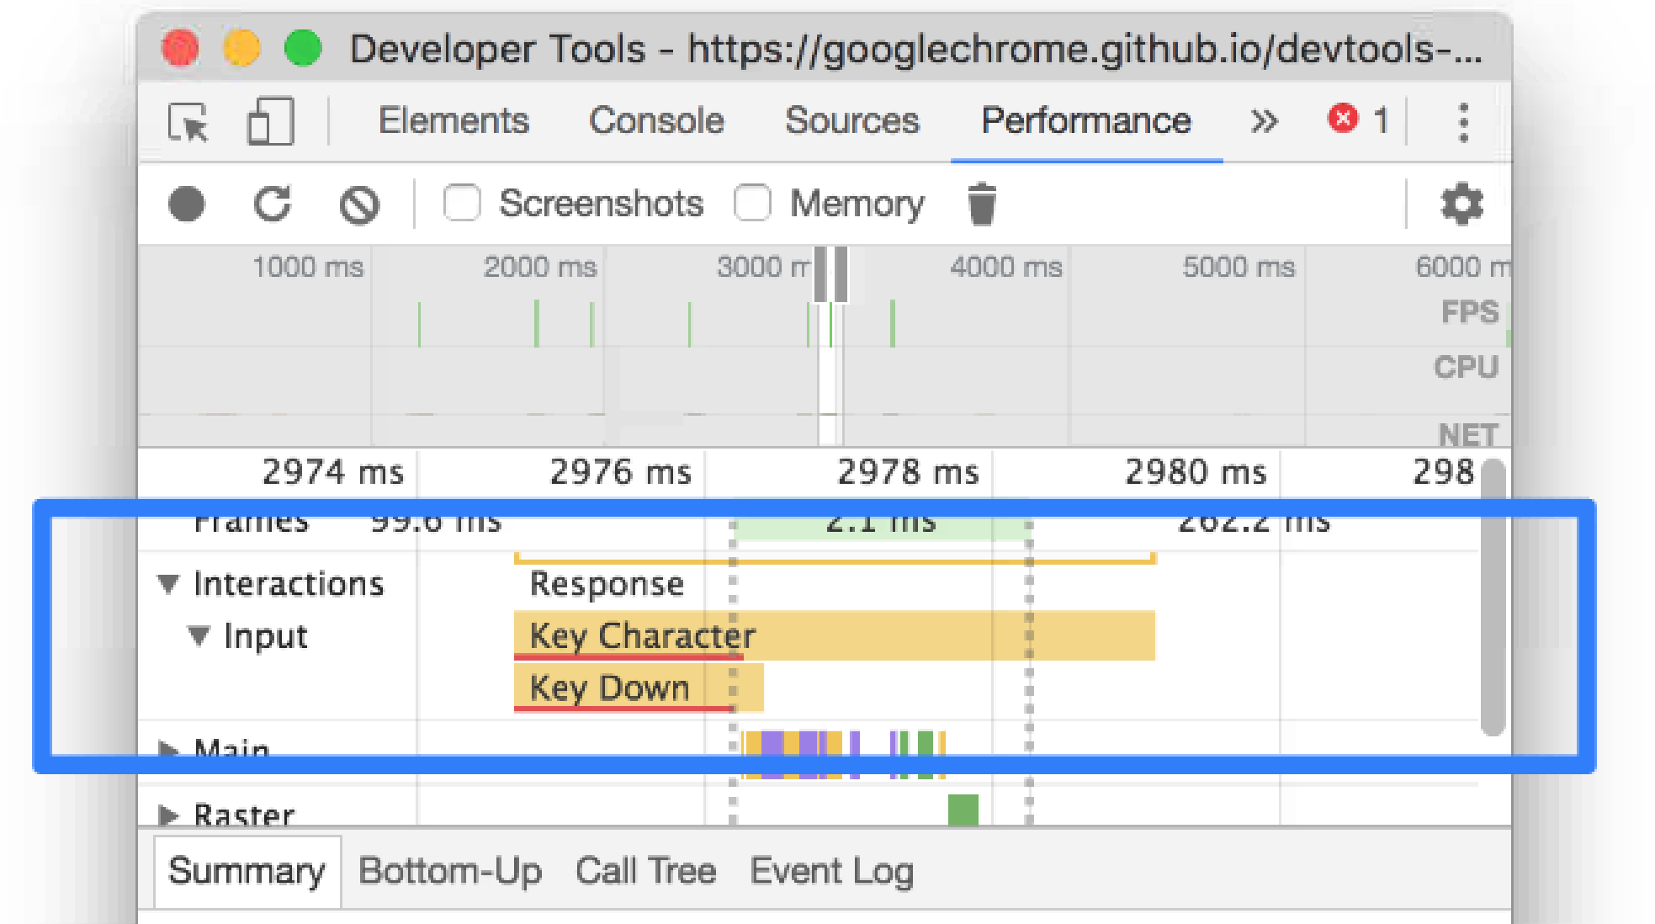Click the trash collect garbage icon
Screen dimensions: 1655x924
pos(981,204)
